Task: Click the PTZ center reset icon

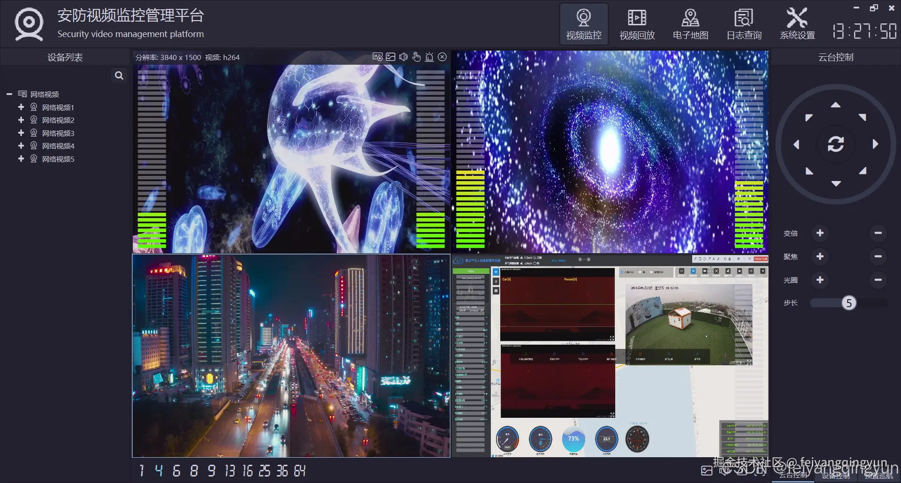Action: tap(836, 144)
